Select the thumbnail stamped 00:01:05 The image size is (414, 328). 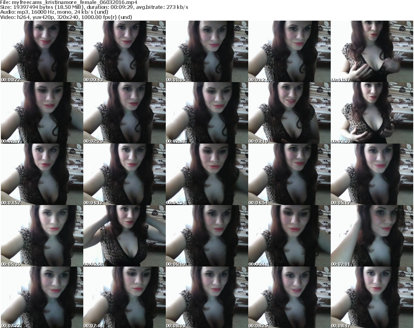207,51
